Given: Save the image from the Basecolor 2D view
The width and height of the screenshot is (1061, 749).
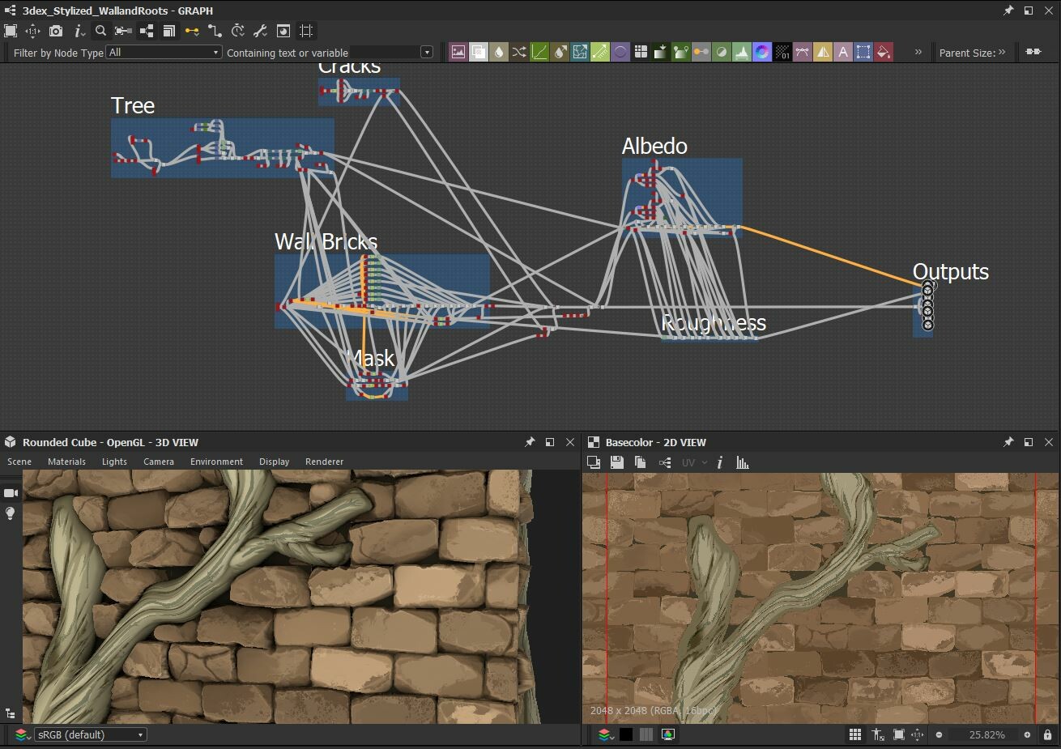Looking at the screenshot, I should pyautogui.click(x=616, y=462).
